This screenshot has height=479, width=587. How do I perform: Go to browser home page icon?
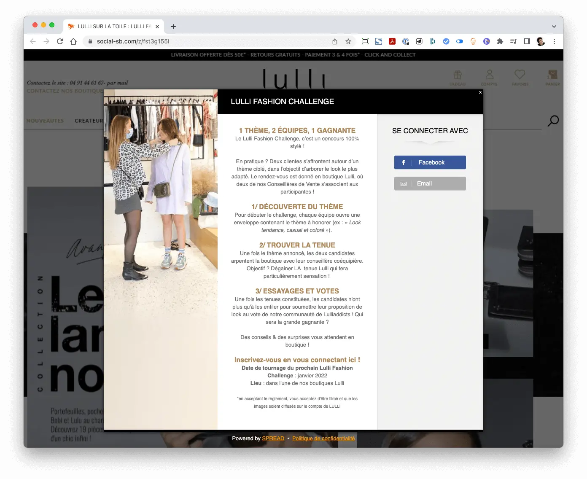click(x=73, y=41)
